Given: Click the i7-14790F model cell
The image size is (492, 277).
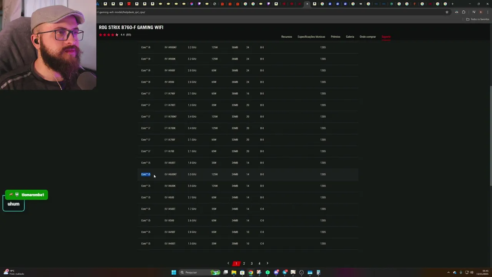Looking at the screenshot, I should [x=170, y=93].
